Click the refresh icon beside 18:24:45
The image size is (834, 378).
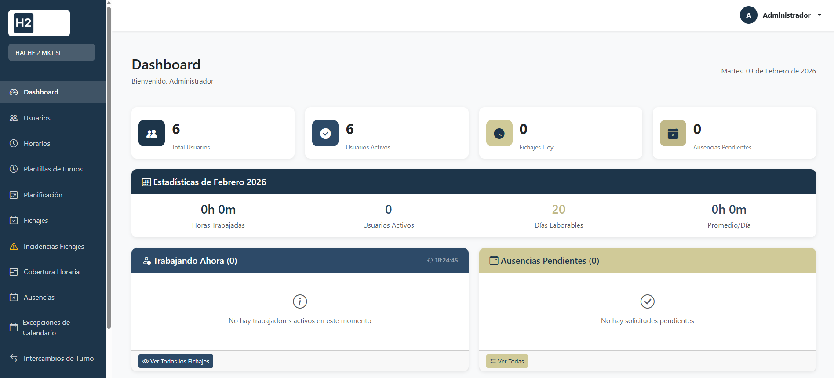point(430,260)
